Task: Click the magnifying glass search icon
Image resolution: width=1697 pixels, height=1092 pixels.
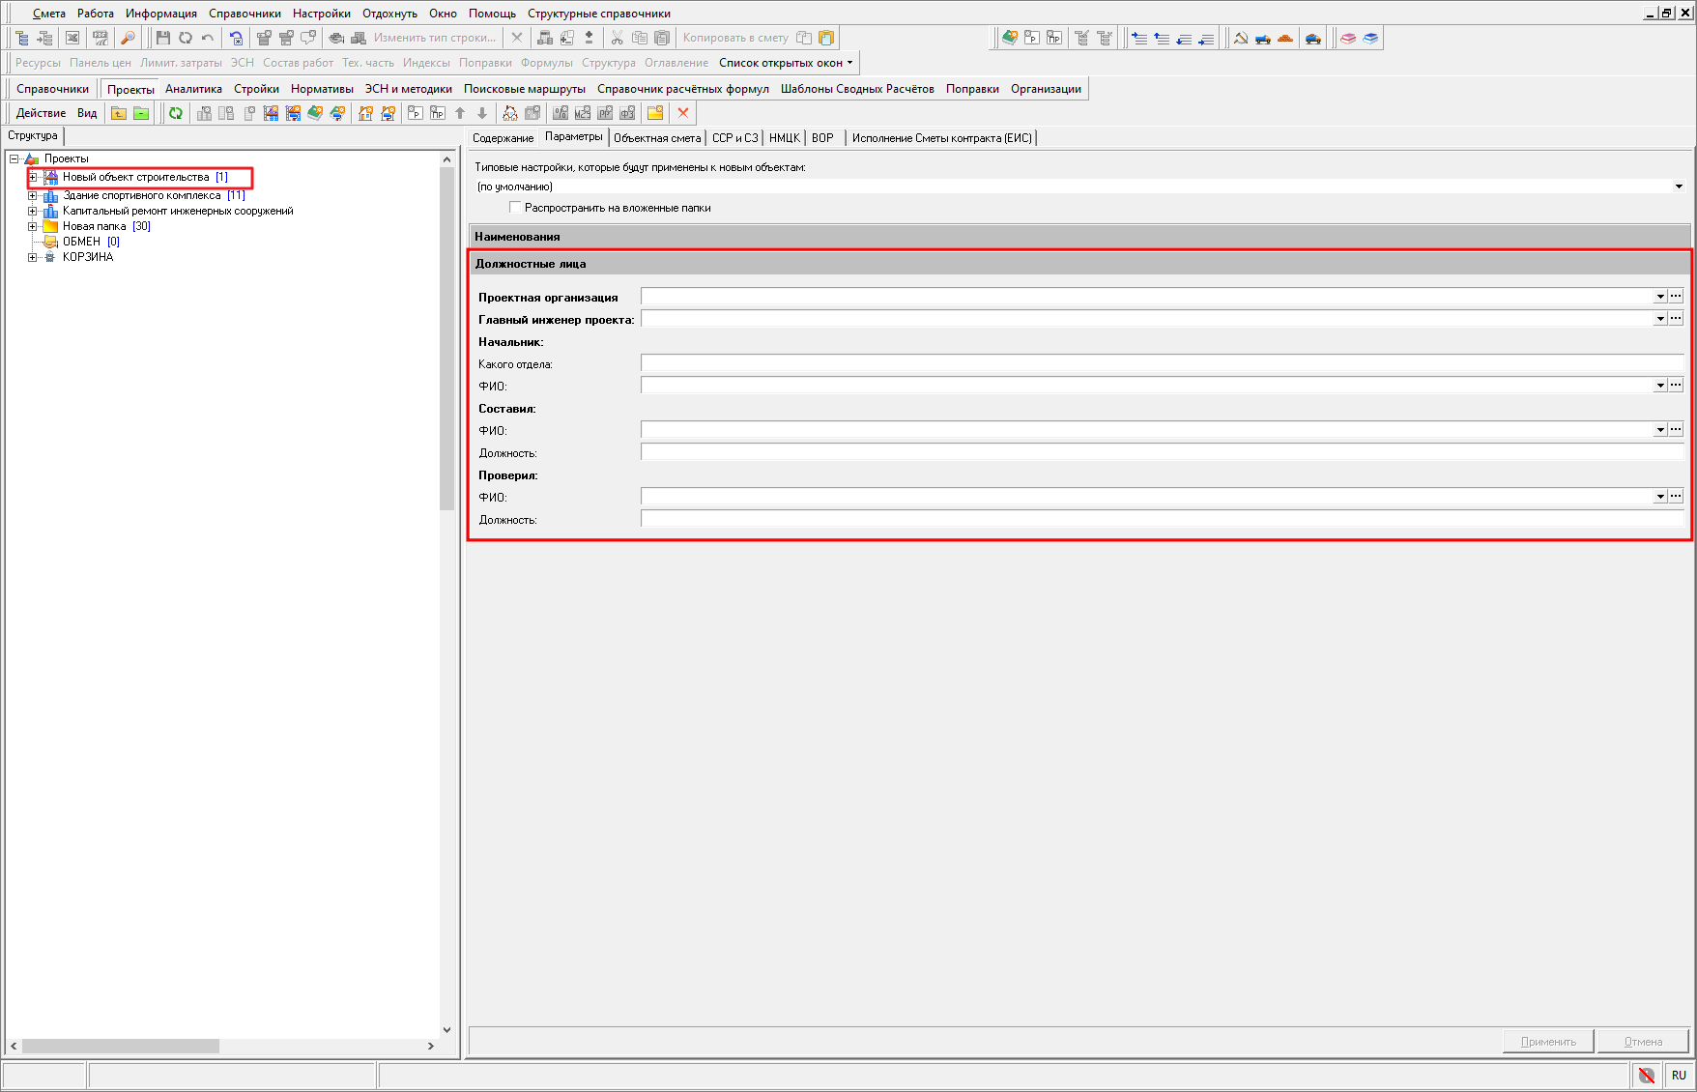Action: click(x=128, y=38)
